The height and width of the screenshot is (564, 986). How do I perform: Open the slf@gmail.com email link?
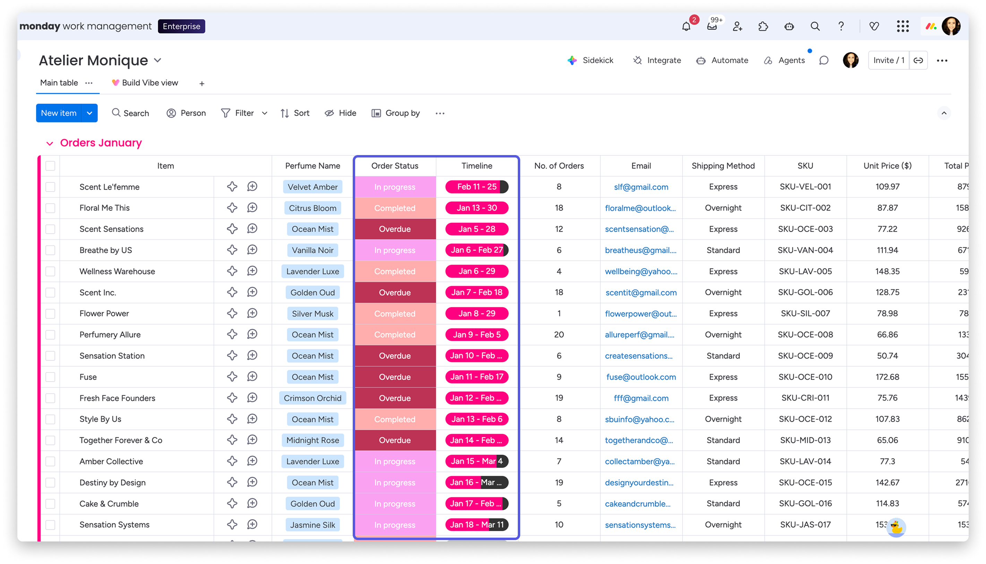click(x=641, y=187)
